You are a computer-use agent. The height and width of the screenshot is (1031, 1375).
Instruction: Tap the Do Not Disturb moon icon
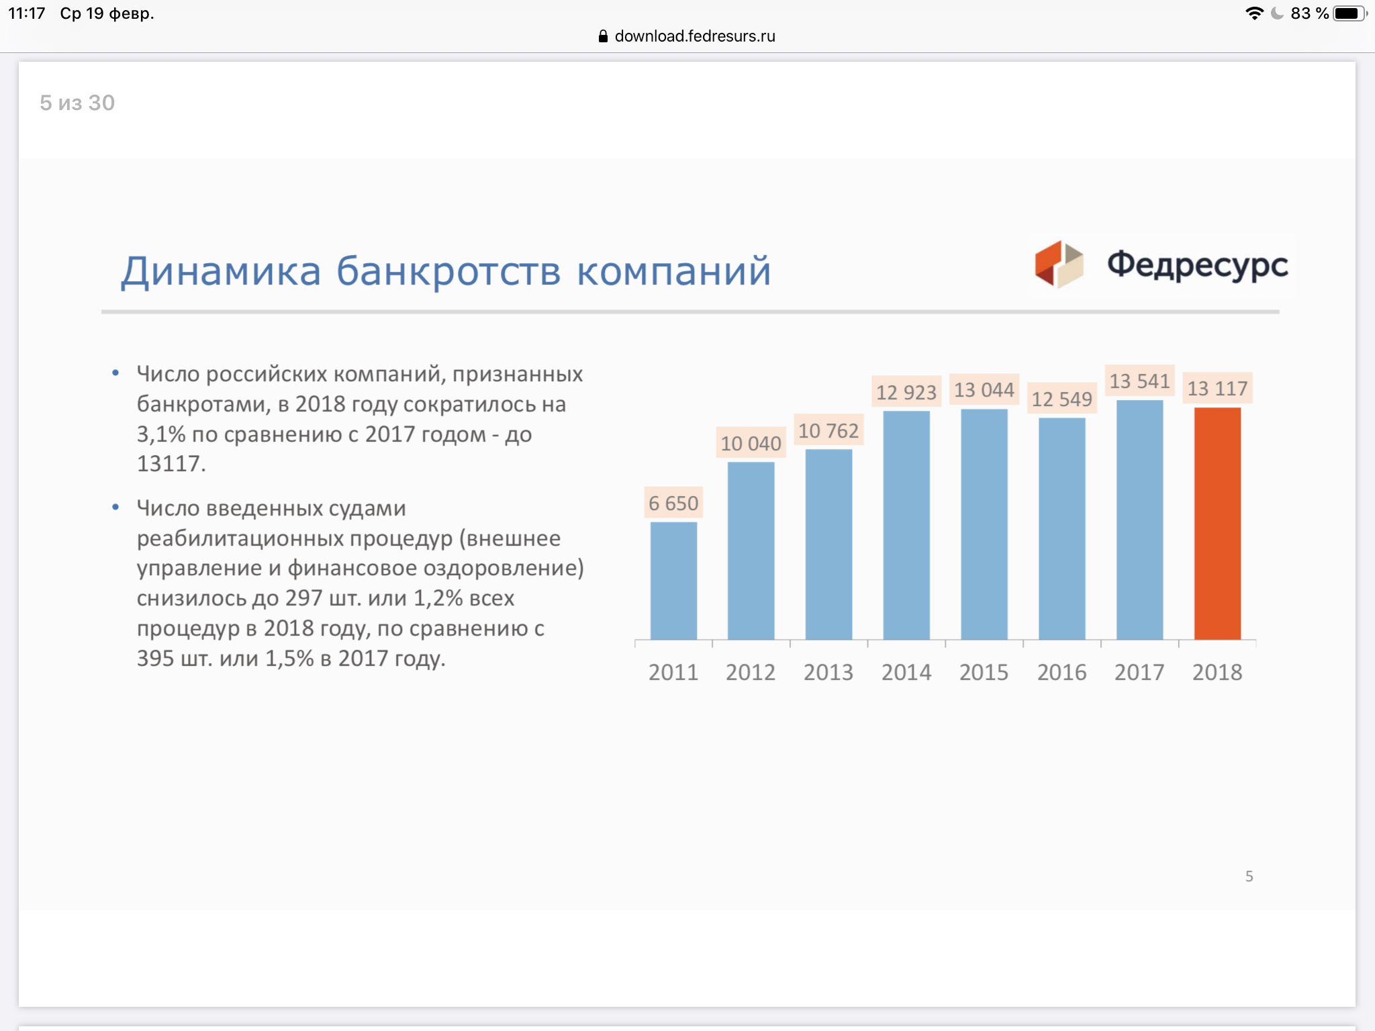(x=1277, y=13)
